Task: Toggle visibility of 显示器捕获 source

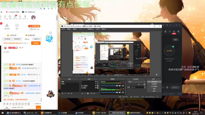Action: [x=96, y=86]
